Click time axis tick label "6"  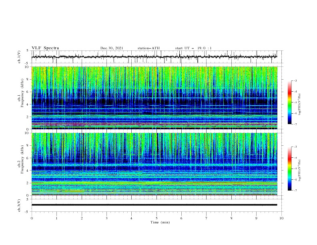[x=181, y=218]
